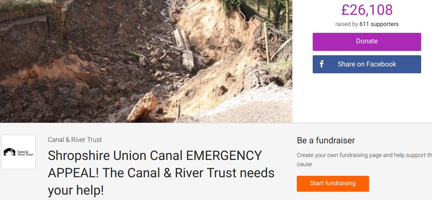Click the Be a fundraiser heading
The width and height of the screenshot is (432, 200).
(x=326, y=140)
